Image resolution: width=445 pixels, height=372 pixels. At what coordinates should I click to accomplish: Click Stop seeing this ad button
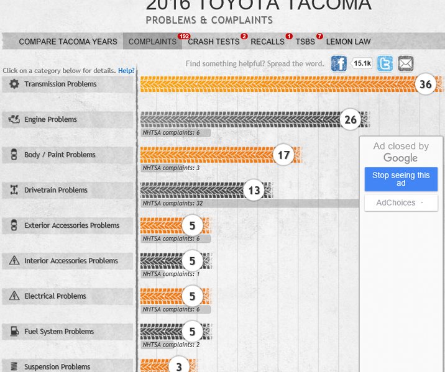(401, 179)
